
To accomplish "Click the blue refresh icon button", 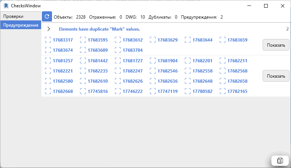I will (x=47, y=16).
